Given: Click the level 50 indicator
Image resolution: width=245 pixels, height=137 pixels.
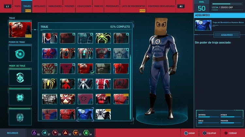Looking at the screenshot, I should pyautogui.click(x=202, y=8).
